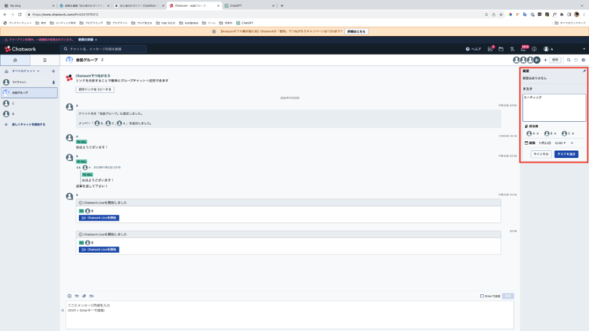This screenshot has height=331, width=589.
Task: Open the 12:00 deadline time dropdown
Action: (559, 143)
